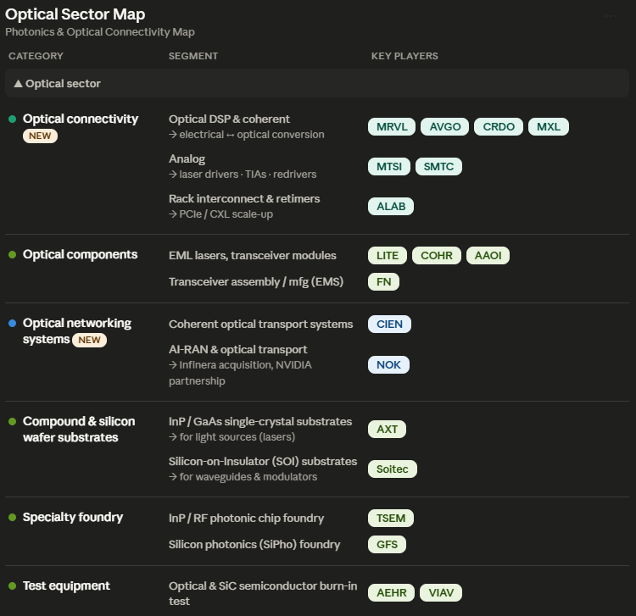Open the VIAV ticker chip

441,593
